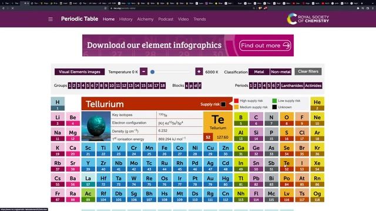Toggle the Metal classification filter
Viewport: 376px width, 211px height.
pos(259,72)
